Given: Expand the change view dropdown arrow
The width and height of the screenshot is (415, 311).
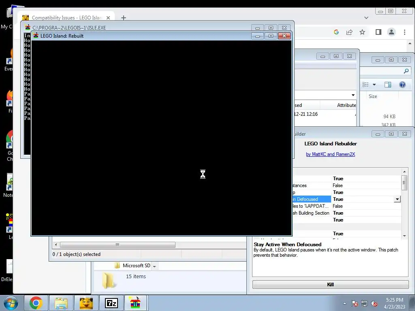Looking at the screenshot, I should point(374,85).
